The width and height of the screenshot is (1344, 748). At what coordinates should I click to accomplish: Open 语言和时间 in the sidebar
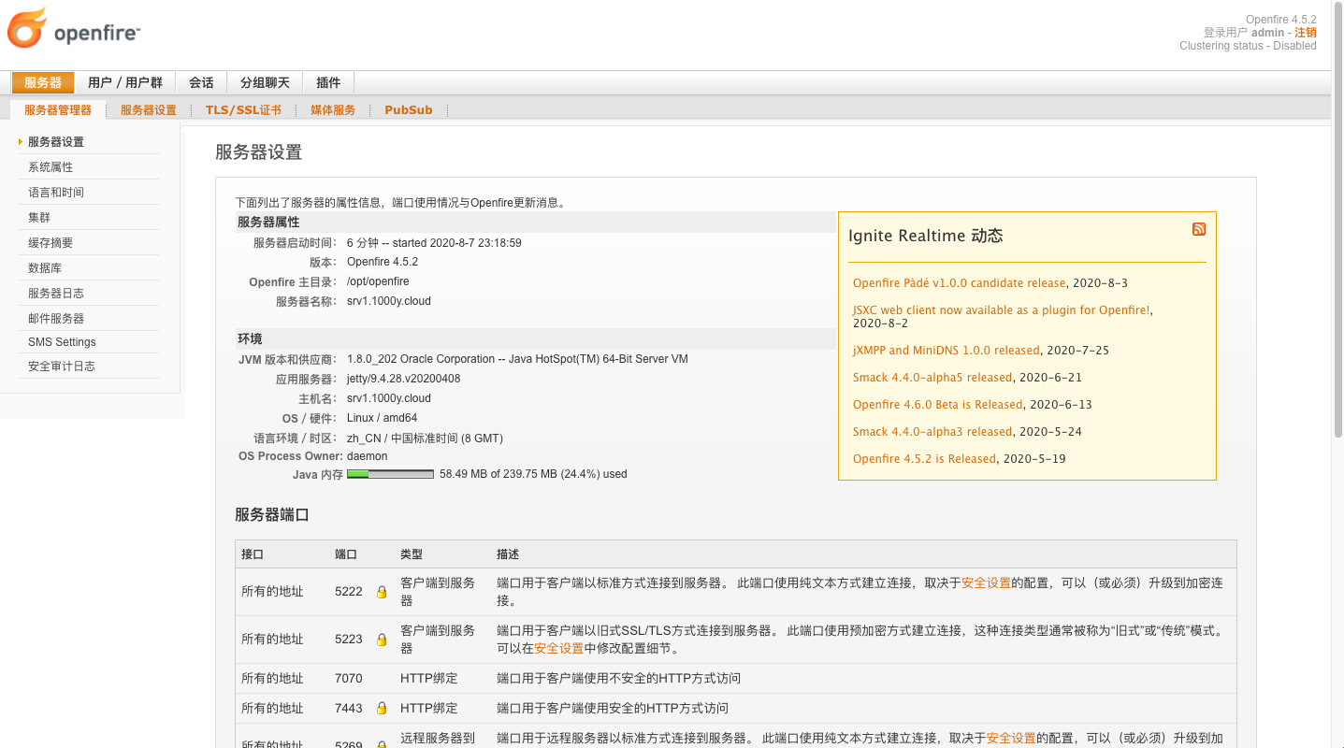[56, 193]
